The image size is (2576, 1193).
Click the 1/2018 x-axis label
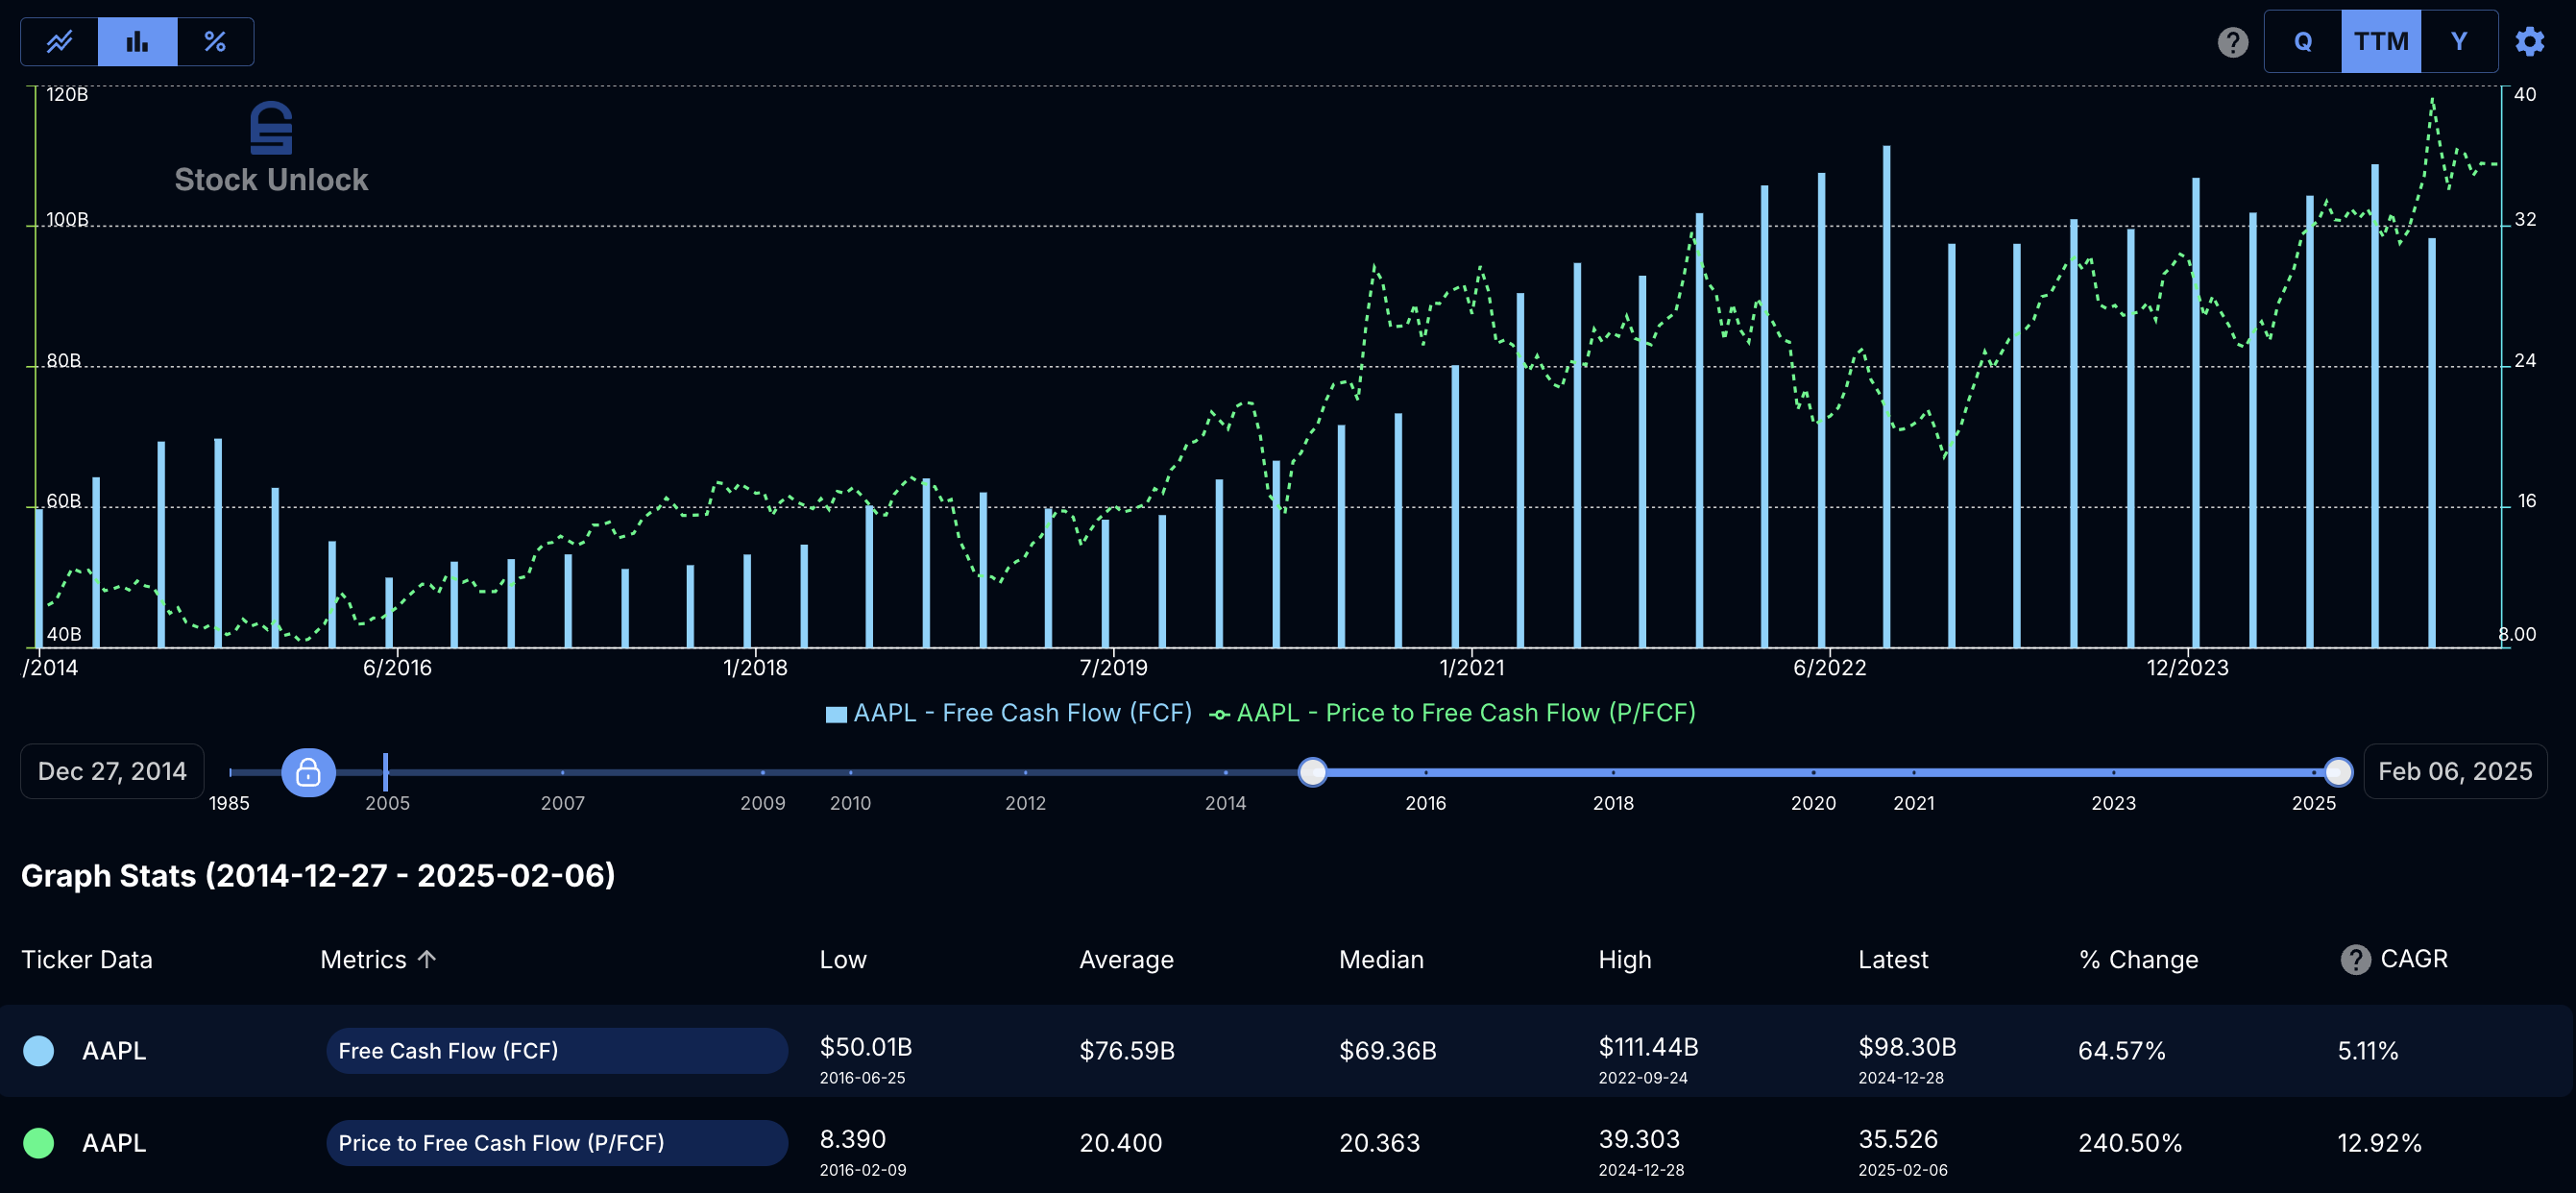tap(755, 667)
